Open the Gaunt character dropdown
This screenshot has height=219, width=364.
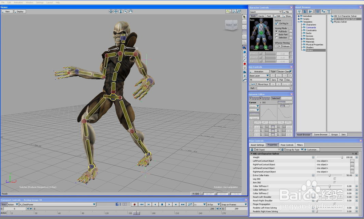pos(265,12)
